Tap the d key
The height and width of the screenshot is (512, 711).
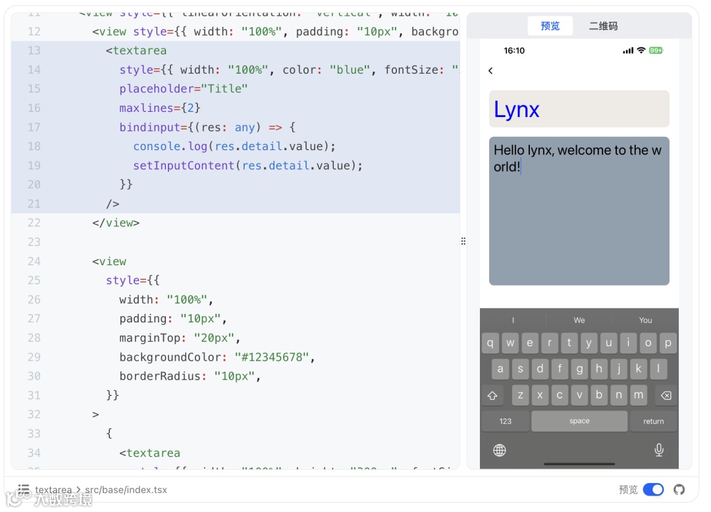click(x=540, y=369)
